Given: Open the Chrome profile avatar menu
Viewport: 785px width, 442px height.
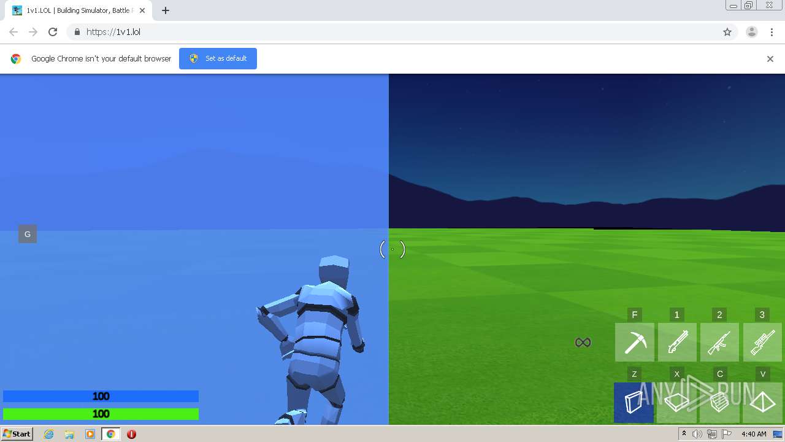Looking at the screenshot, I should (752, 32).
